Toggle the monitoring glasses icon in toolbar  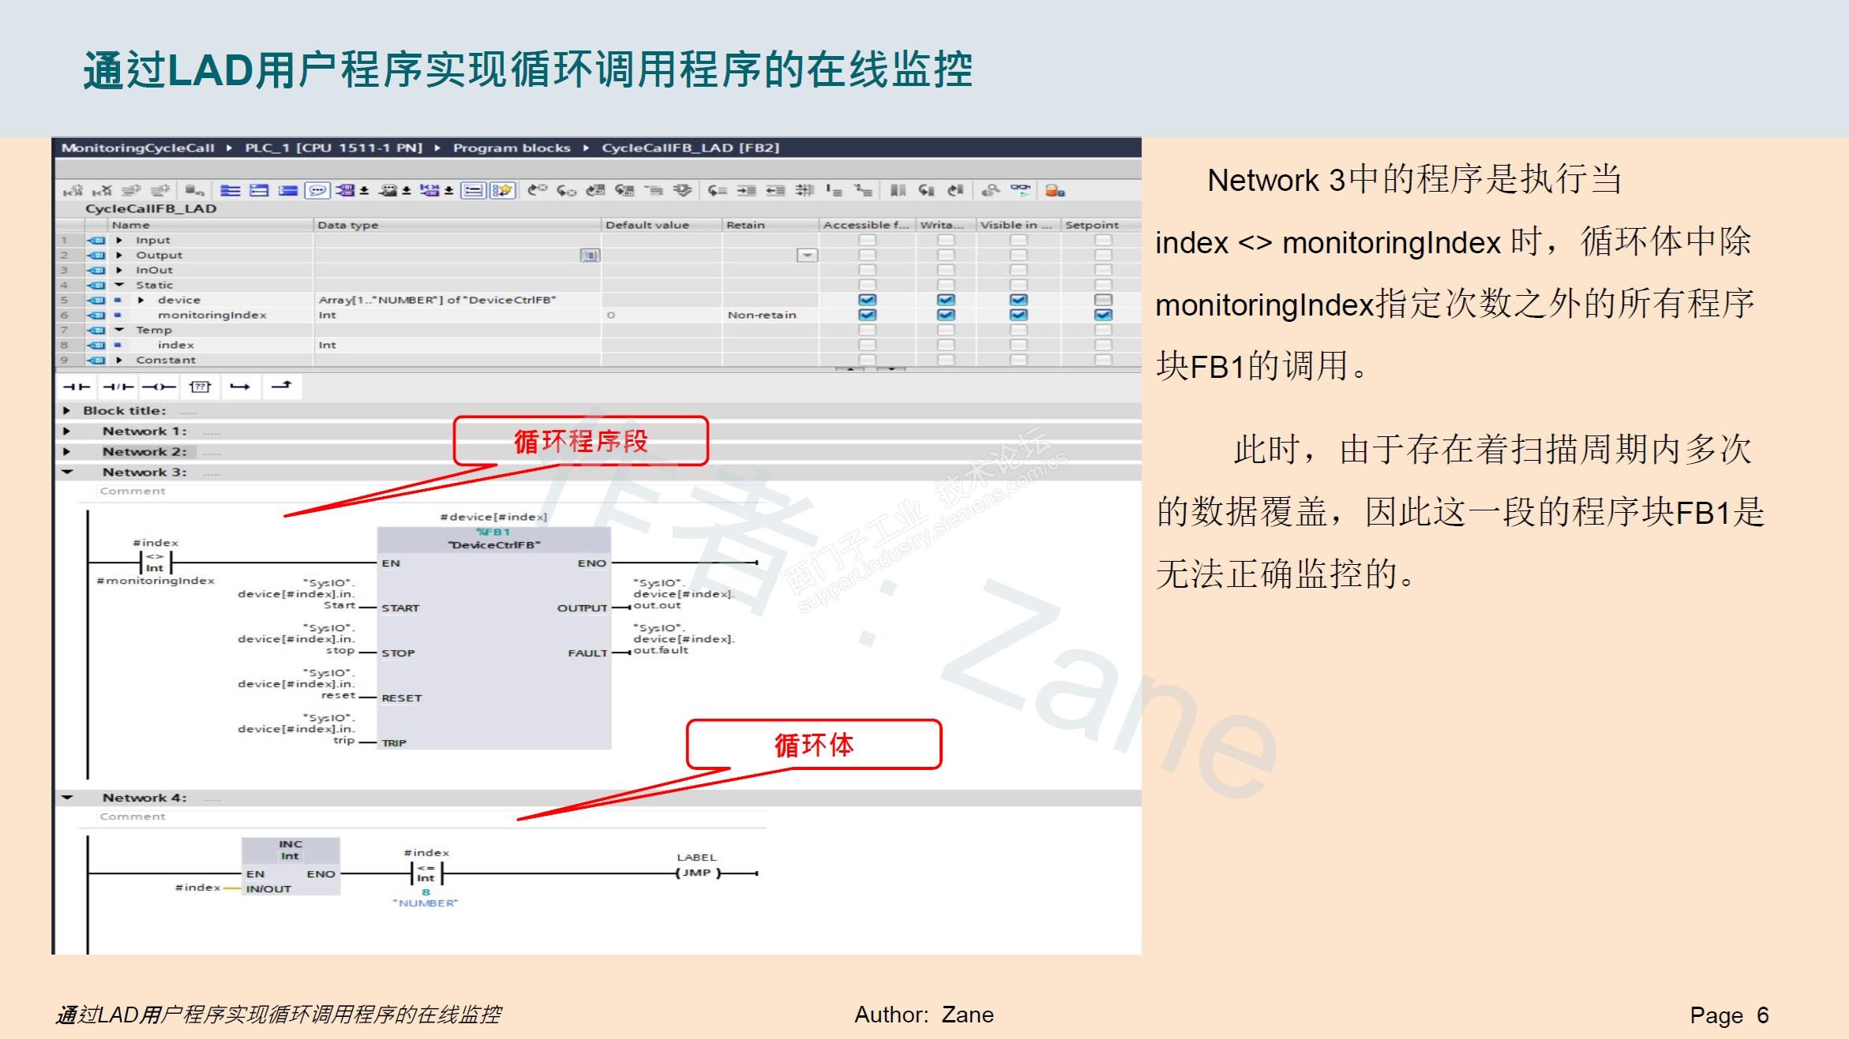tap(1020, 190)
